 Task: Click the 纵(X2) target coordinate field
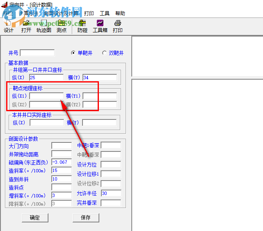click(46, 104)
